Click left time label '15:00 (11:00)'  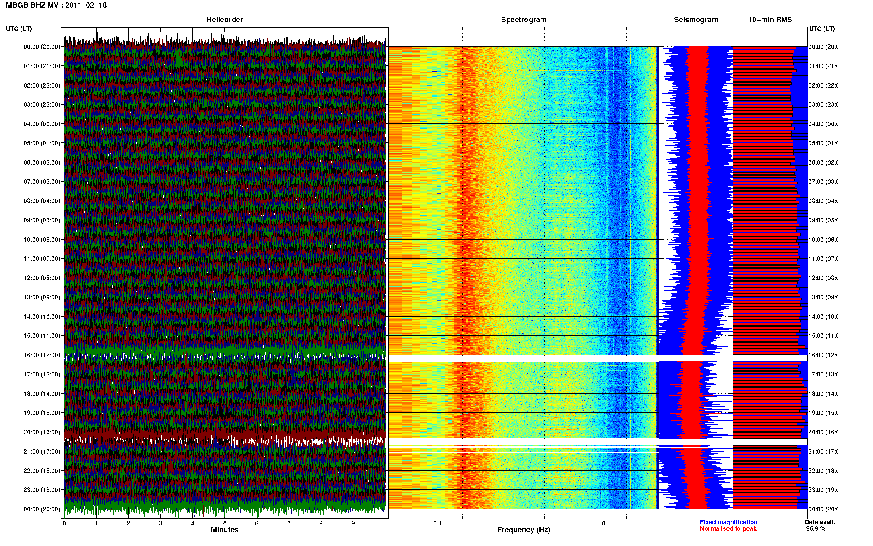[x=42, y=335]
